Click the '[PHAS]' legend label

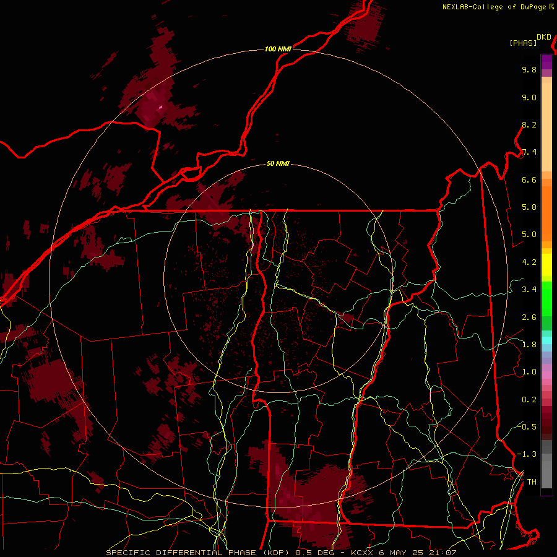click(523, 43)
